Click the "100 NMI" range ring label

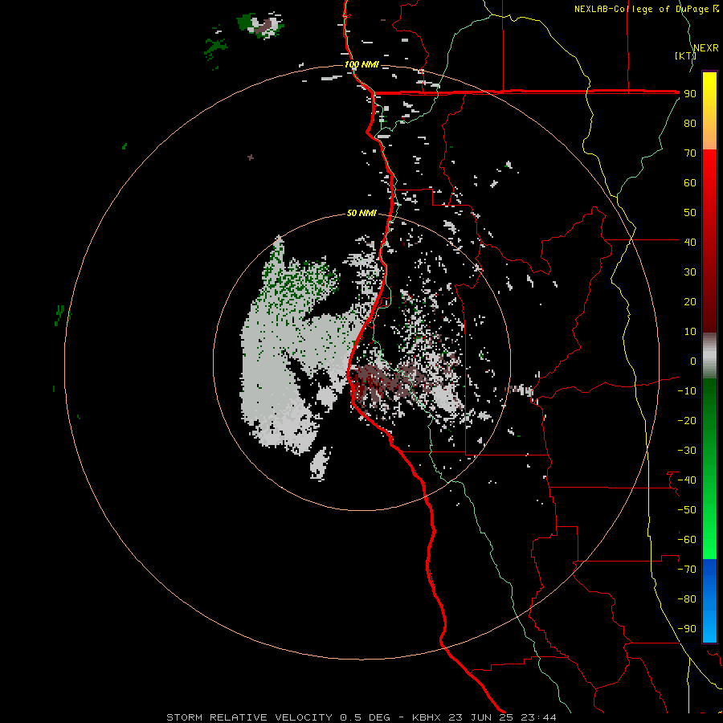361,64
